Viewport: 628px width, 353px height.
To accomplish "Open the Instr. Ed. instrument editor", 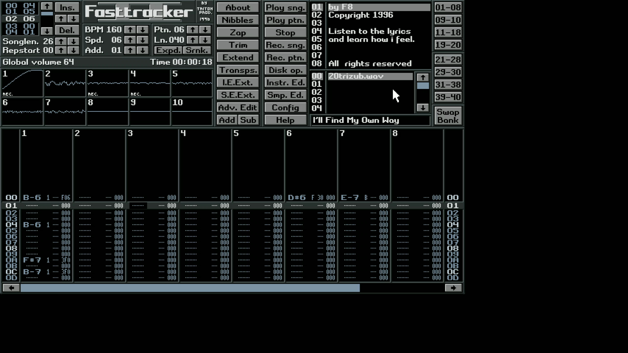I will 285,82.
